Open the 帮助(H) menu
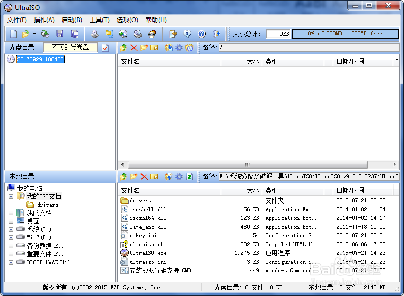 (x=156, y=20)
